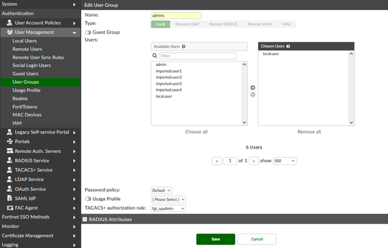Open the Password policy dropdown
The image size is (388, 248).
point(161,190)
